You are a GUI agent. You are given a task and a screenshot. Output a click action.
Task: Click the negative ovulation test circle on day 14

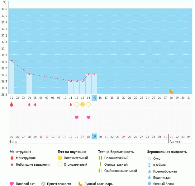(88, 104)
